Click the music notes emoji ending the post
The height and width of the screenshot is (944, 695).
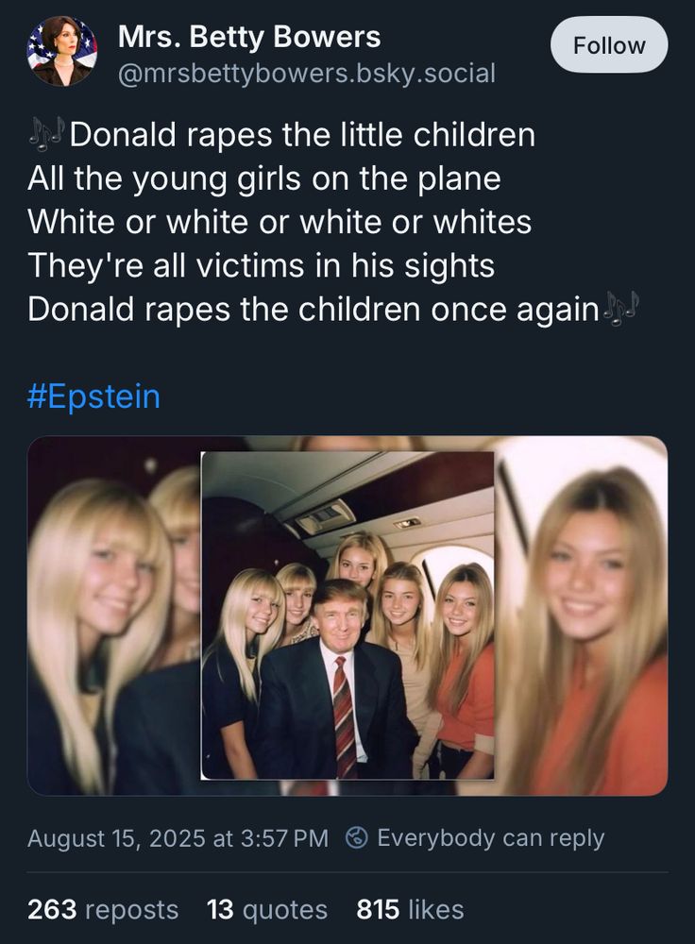coord(622,309)
